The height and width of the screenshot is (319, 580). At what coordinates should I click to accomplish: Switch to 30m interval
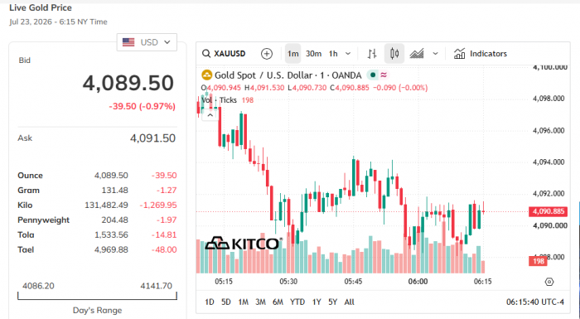tap(313, 54)
